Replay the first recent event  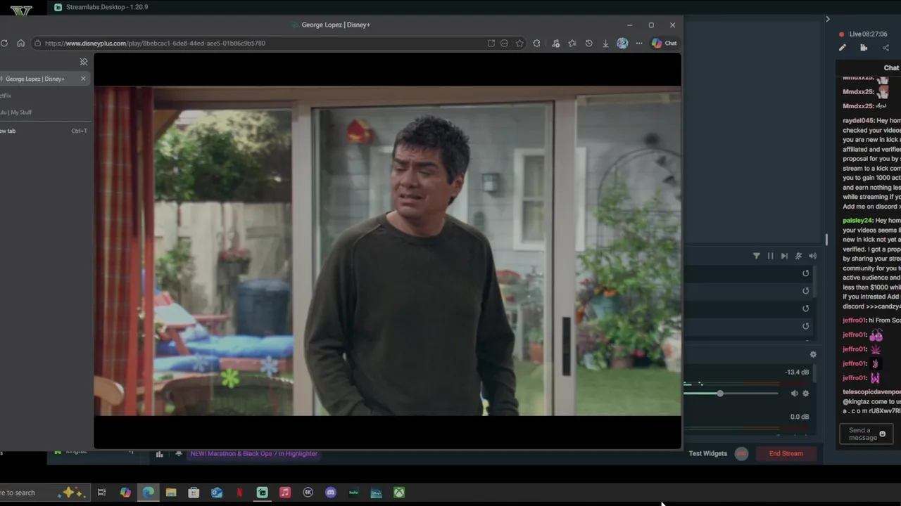pos(806,273)
